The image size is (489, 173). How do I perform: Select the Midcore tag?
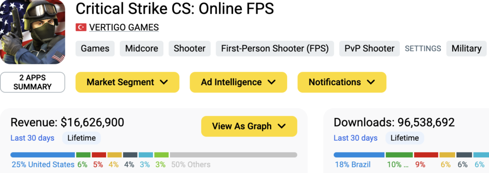[141, 48]
